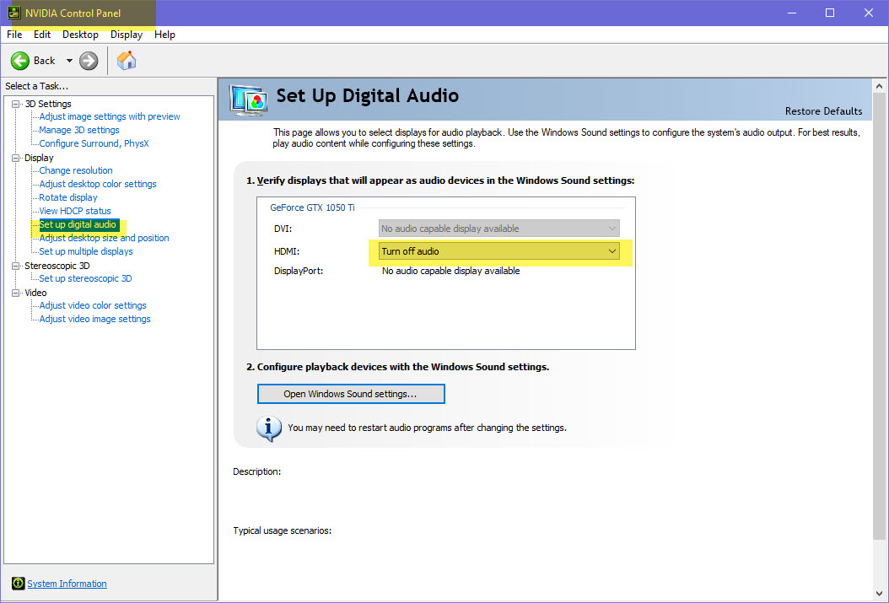
Task: Click the grey Forward arrow icon
Action: (89, 61)
